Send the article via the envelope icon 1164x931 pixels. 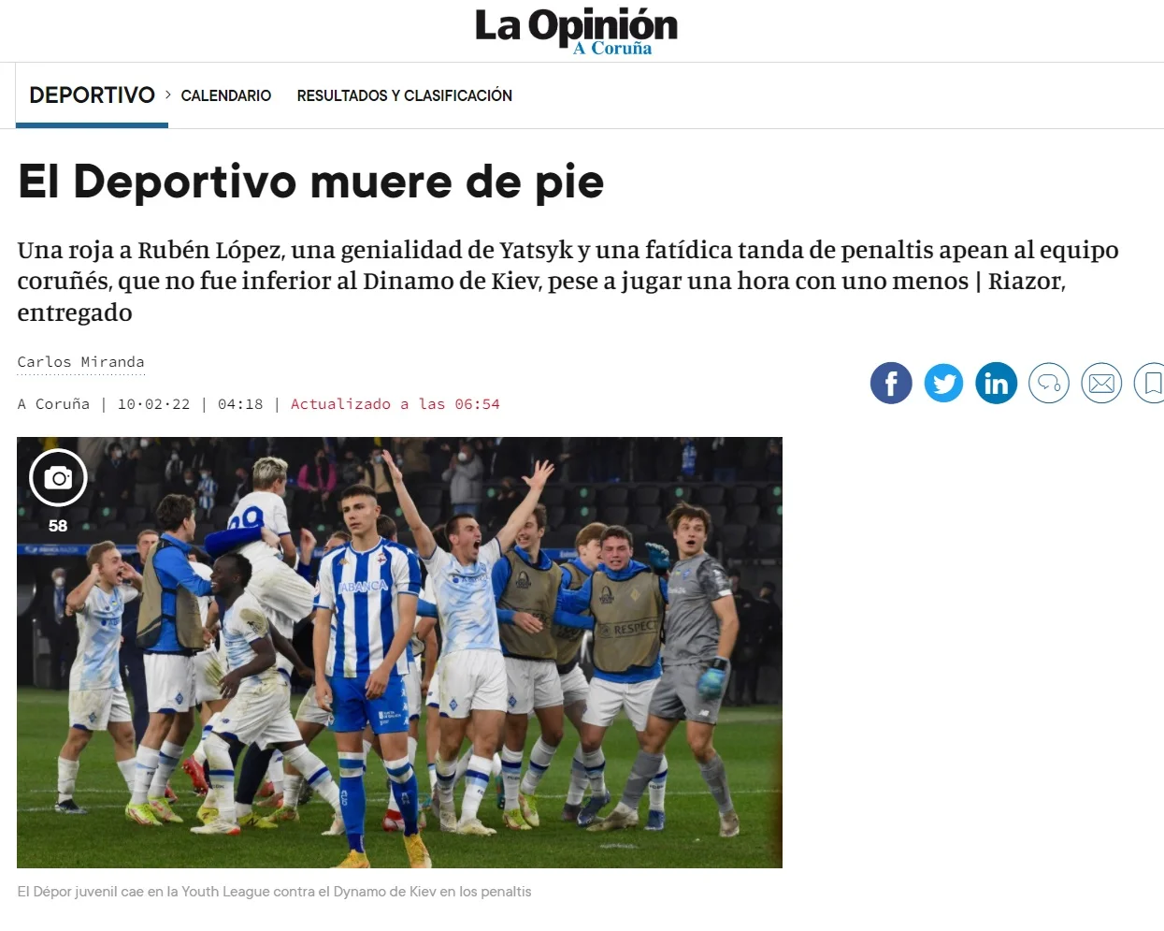(x=1101, y=383)
